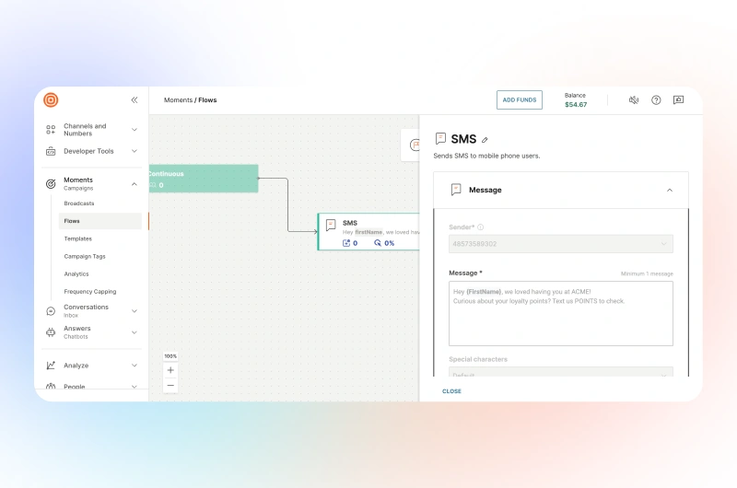Click the 100% zoom level label
This screenshot has width=737, height=488.
click(x=170, y=356)
